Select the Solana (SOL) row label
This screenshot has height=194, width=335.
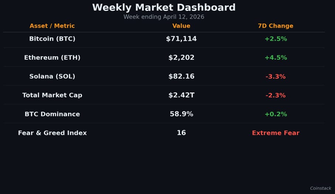tap(52, 76)
